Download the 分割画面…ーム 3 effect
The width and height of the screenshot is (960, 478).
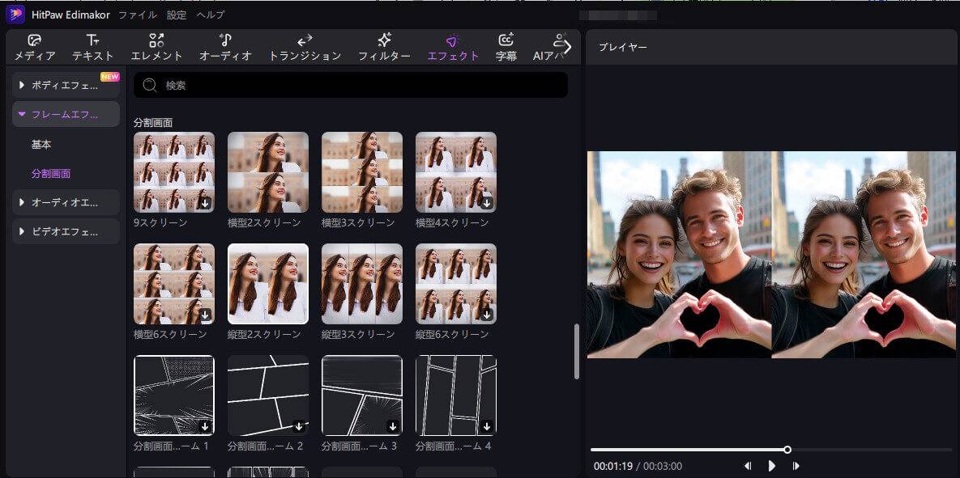[x=393, y=426]
